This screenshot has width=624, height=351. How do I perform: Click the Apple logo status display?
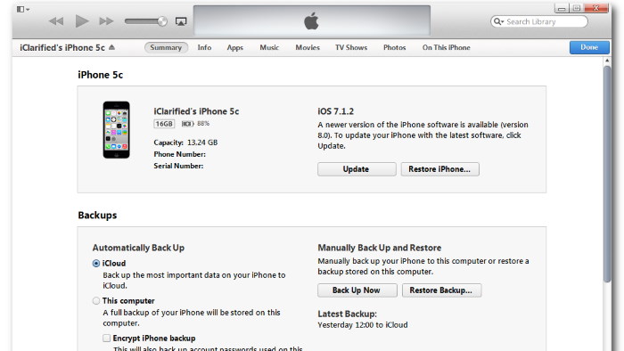pyautogui.click(x=312, y=20)
